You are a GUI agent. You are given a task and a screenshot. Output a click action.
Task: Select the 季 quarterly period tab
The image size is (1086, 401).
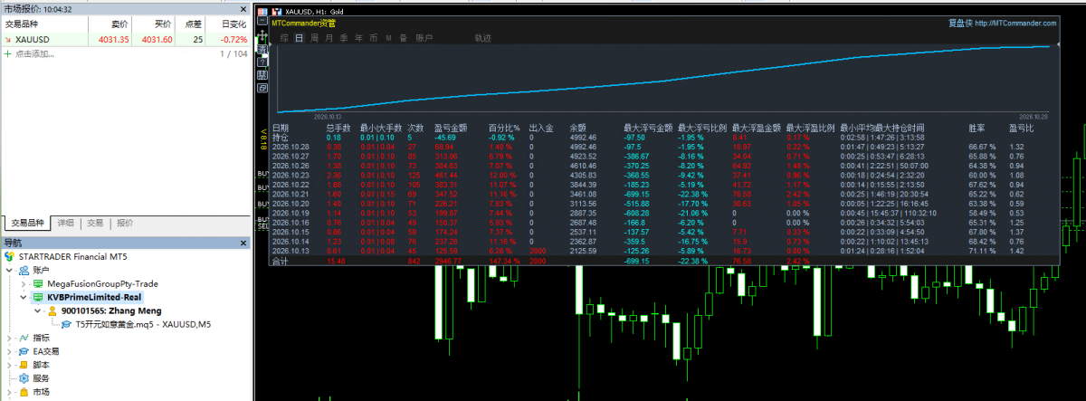point(344,38)
